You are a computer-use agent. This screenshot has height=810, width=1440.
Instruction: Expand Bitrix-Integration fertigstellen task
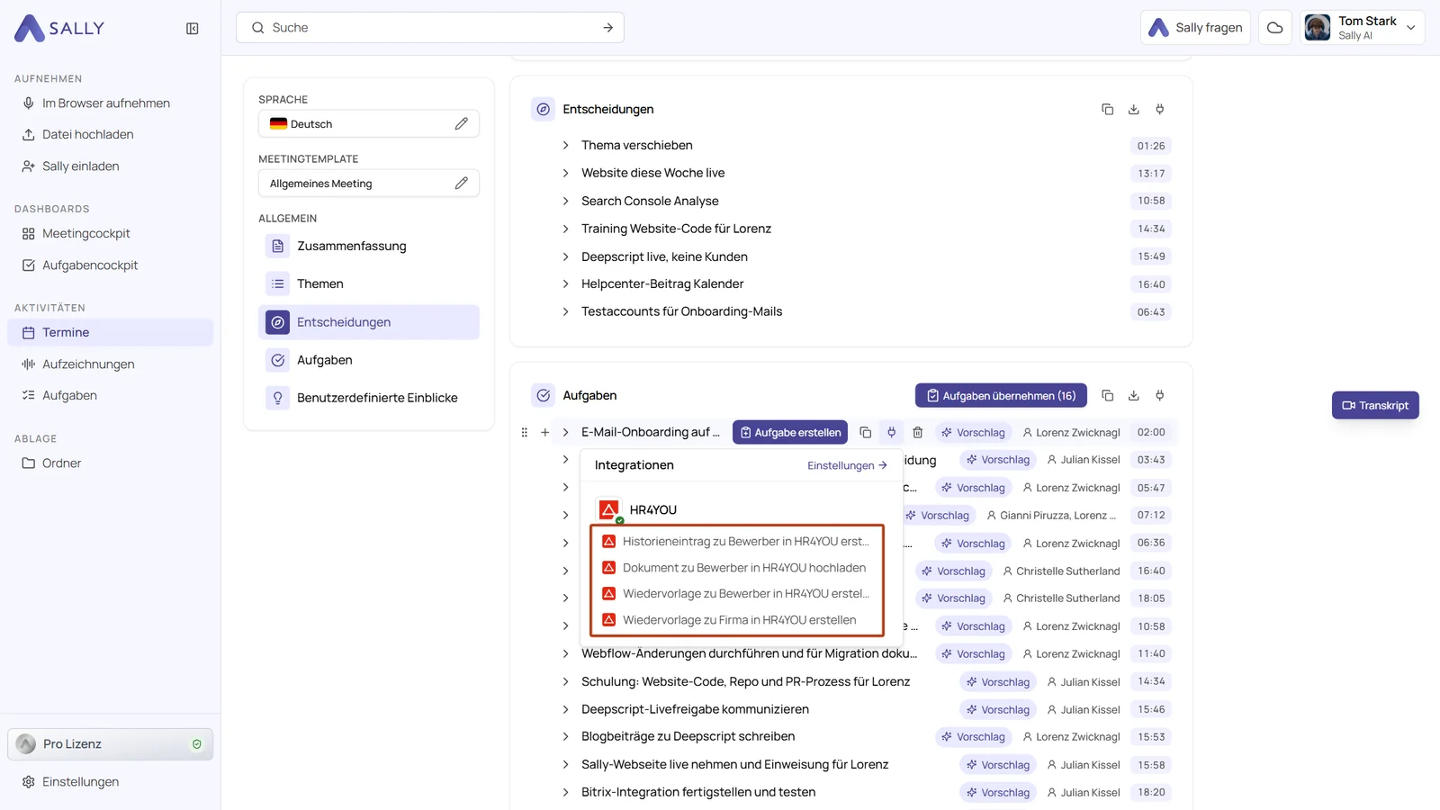tap(566, 793)
